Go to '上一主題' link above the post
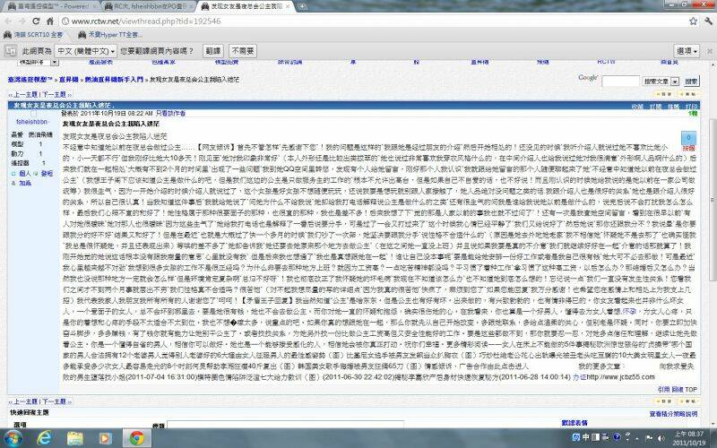 (26, 95)
